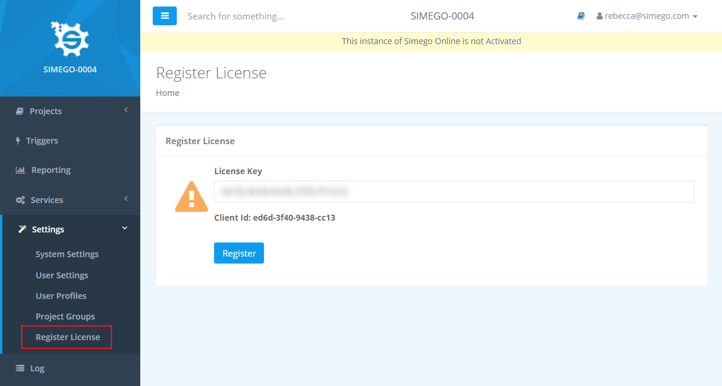
Task: Click the Reporting chart icon
Action: (x=20, y=170)
